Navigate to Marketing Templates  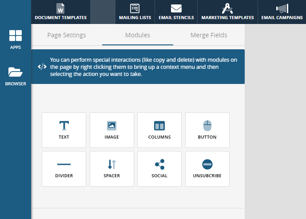coord(227,12)
